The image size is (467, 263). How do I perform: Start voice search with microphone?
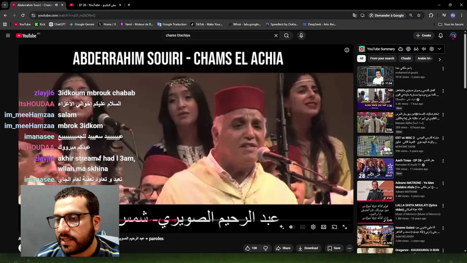pos(301,35)
